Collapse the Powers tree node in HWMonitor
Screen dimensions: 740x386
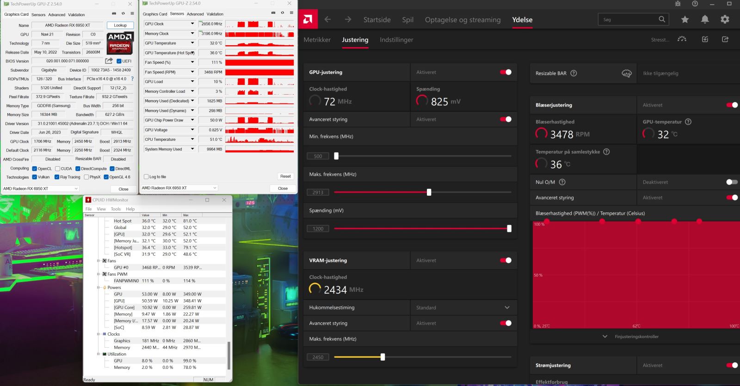(99, 288)
